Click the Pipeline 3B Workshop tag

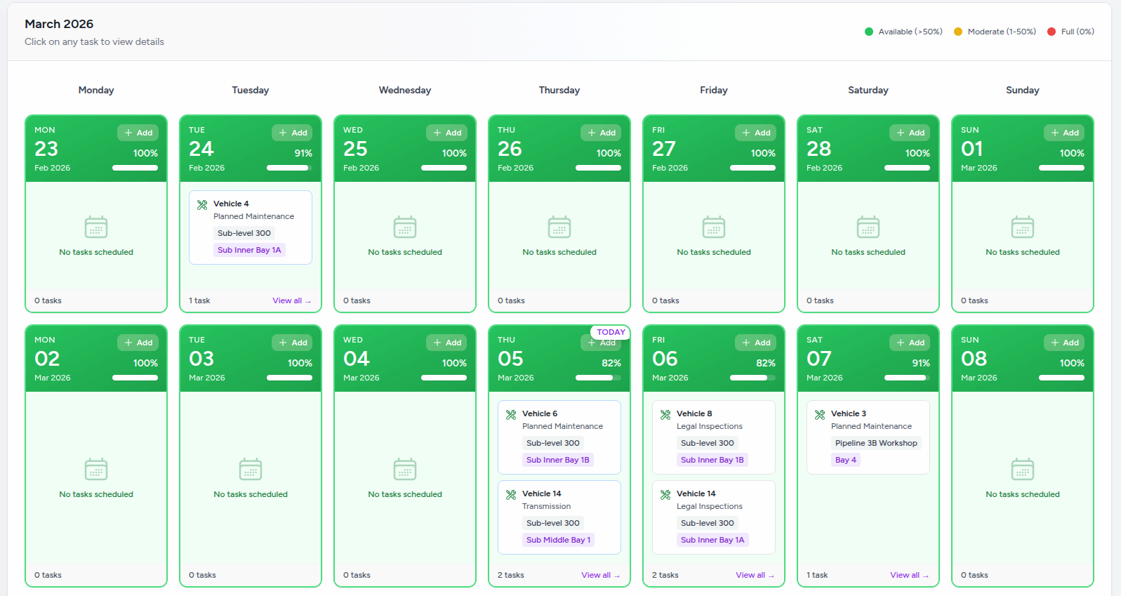pyautogui.click(x=876, y=443)
